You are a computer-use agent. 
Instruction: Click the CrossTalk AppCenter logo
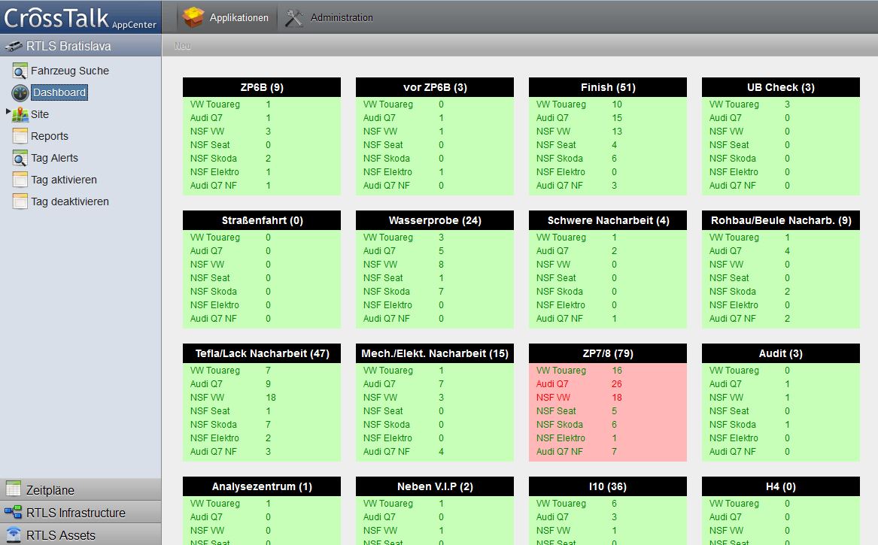(x=80, y=17)
